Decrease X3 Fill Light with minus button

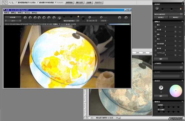click(156, 55)
